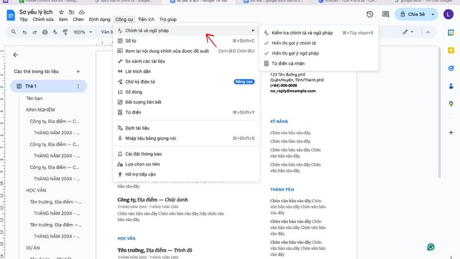Add a new tab with plus icon
This screenshot has height=259, width=460.
(x=78, y=71)
